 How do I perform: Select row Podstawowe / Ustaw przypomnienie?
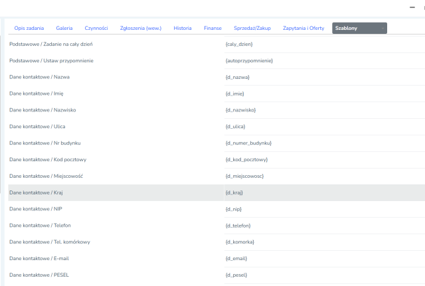216,60
